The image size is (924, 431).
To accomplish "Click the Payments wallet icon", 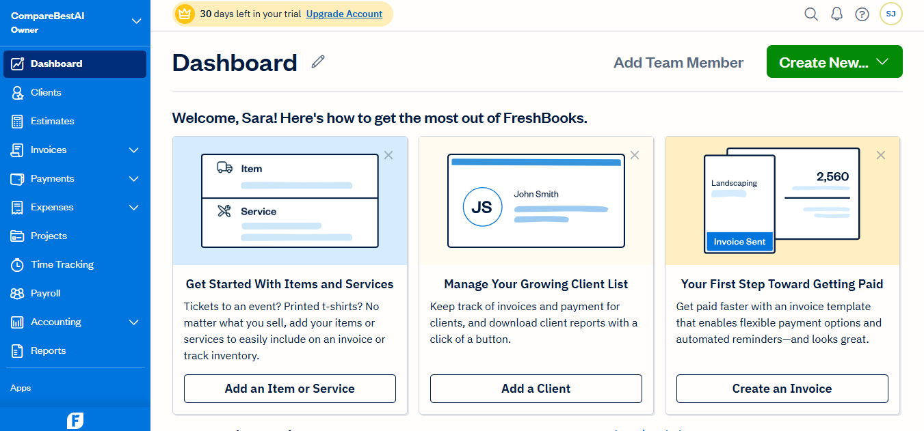I will (x=18, y=179).
